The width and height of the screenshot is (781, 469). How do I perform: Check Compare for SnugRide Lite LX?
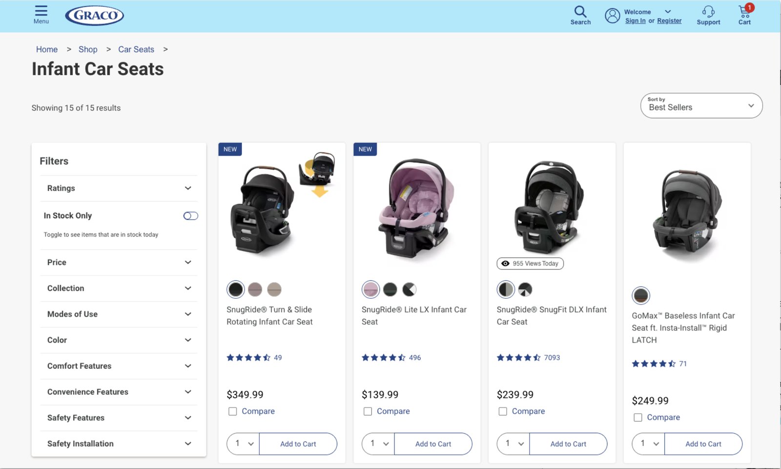pos(368,411)
